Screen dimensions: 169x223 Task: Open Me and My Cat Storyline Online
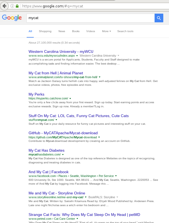57,193
